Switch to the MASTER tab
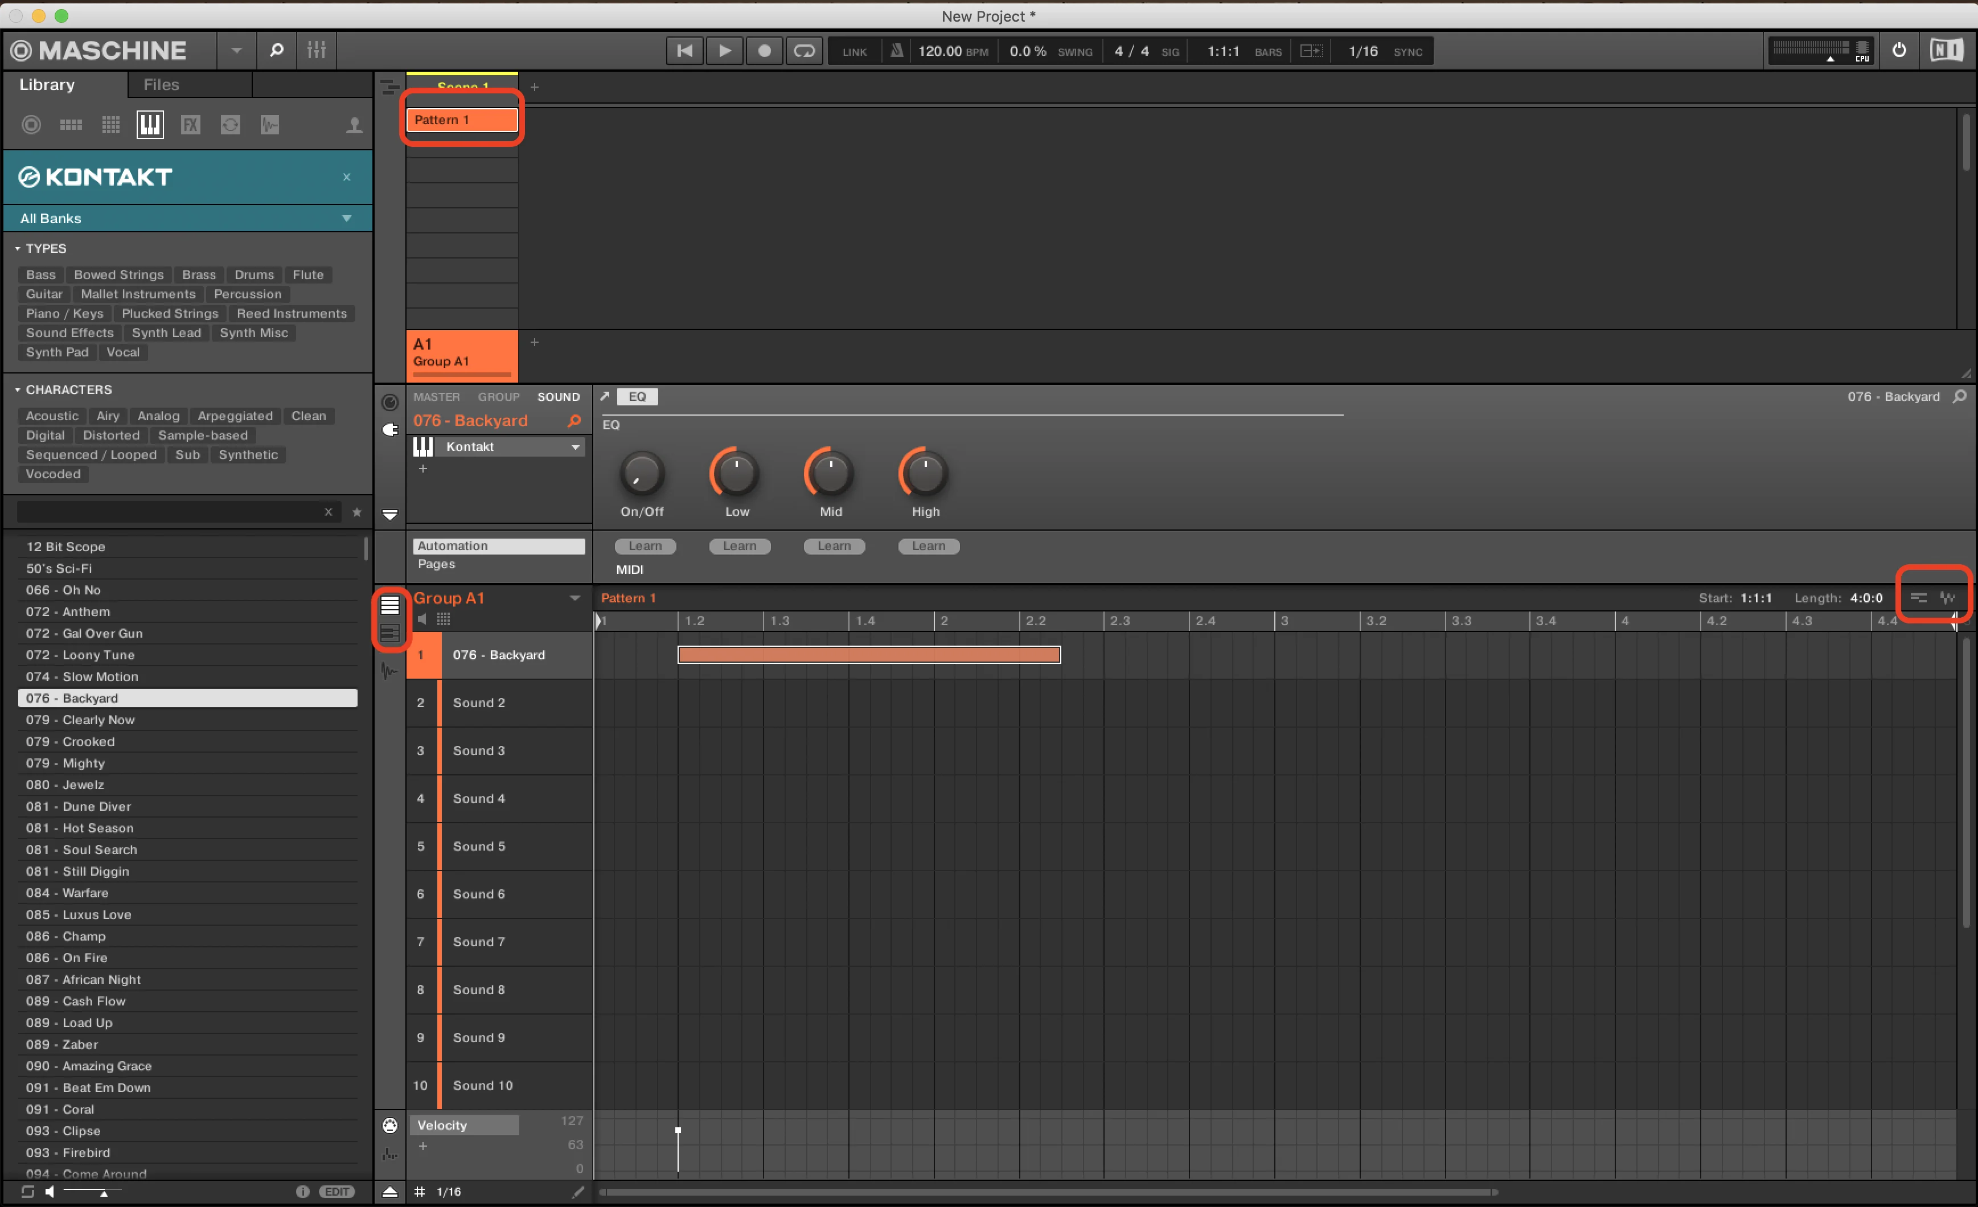Viewport: 1978px width, 1207px height. click(x=437, y=396)
